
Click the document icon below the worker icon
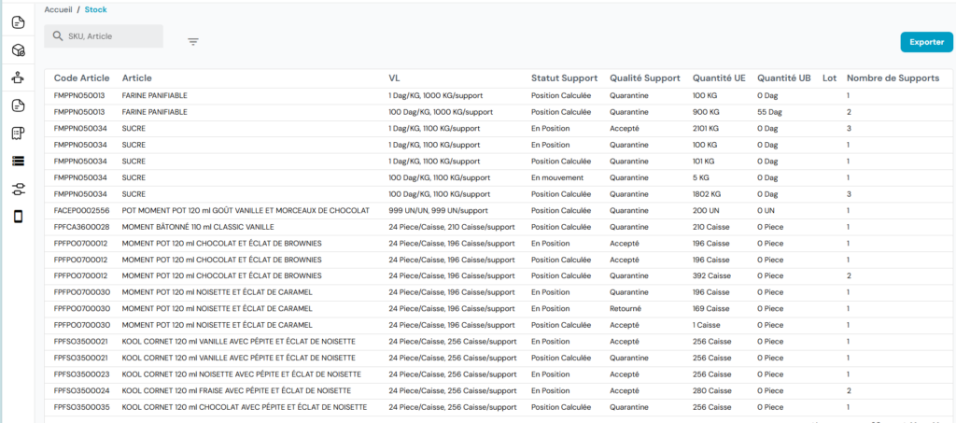[x=18, y=106]
